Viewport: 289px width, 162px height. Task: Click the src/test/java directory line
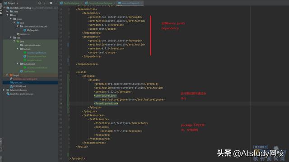click(x=121, y=123)
